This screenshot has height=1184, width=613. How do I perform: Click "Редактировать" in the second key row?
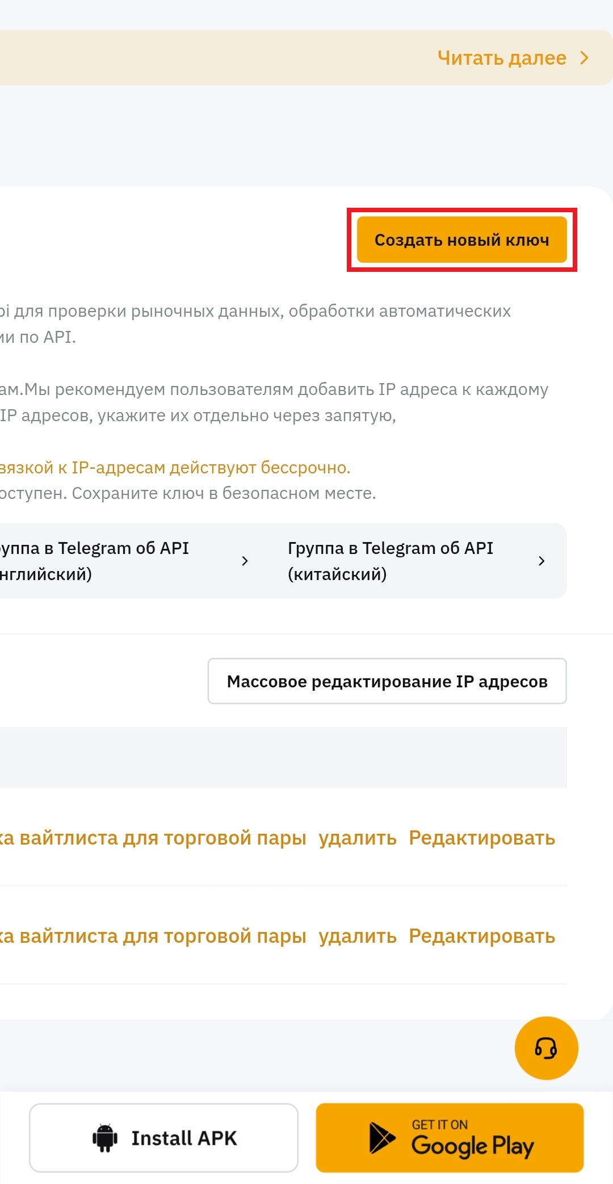482,936
